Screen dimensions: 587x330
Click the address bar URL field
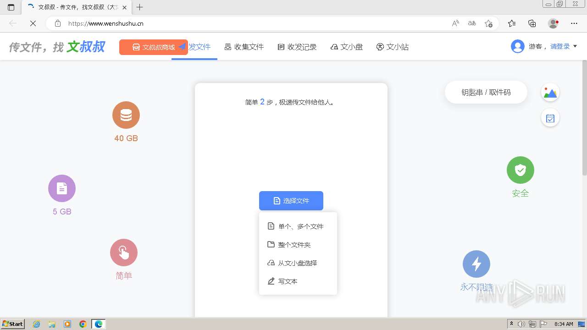[x=257, y=23]
